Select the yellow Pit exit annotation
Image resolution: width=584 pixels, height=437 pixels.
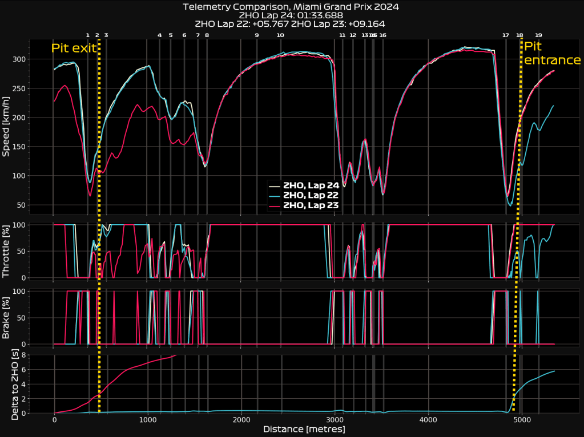tap(74, 48)
